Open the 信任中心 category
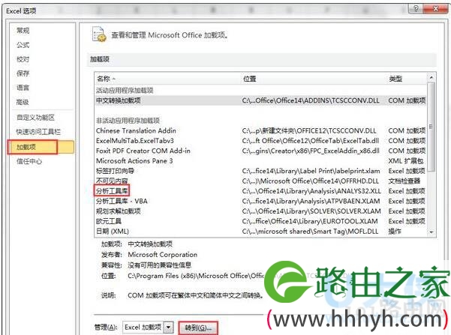Viewport: 451px width, 335px height. click(x=29, y=161)
